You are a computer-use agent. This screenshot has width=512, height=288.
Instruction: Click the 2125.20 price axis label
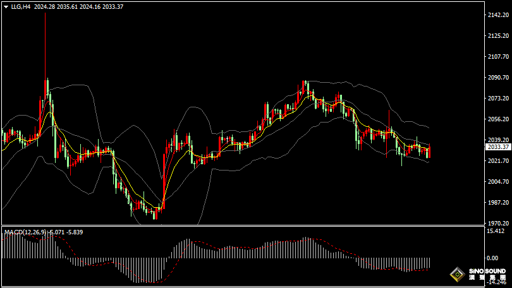click(498, 36)
